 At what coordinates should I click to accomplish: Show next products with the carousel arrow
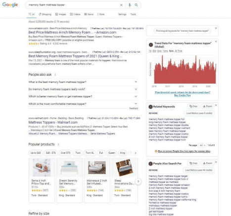[x=138, y=181]
